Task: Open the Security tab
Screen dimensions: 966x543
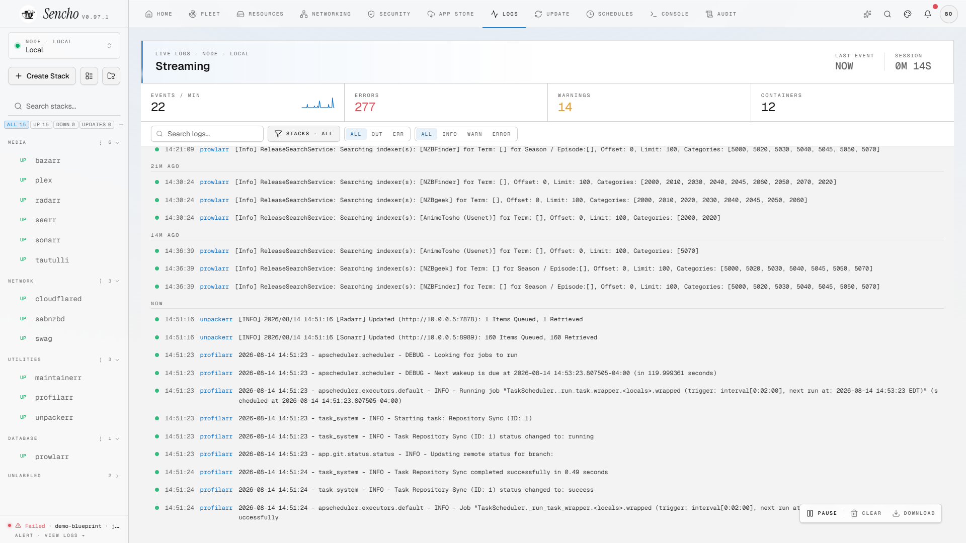Action: (x=389, y=14)
